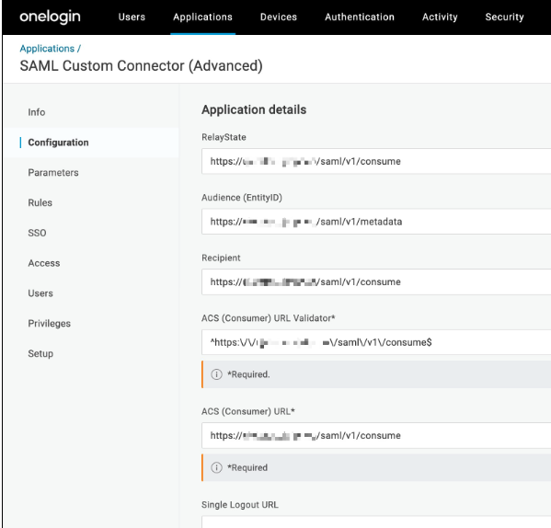This screenshot has height=528, width=551.
Task: Open the Security menu
Action: coord(505,17)
